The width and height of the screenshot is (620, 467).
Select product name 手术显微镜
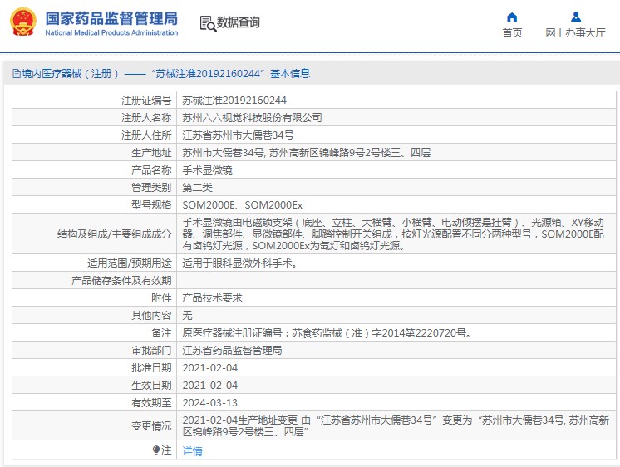(207, 170)
